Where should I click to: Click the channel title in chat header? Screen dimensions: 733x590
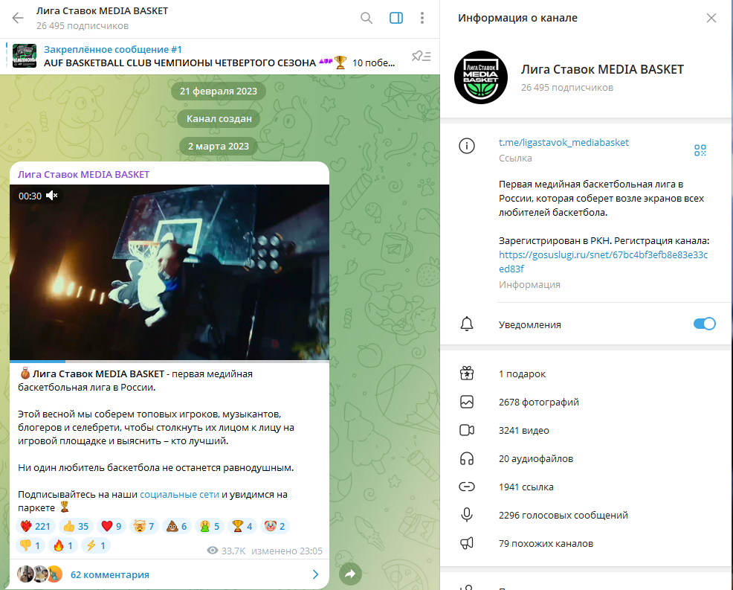[102, 10]
